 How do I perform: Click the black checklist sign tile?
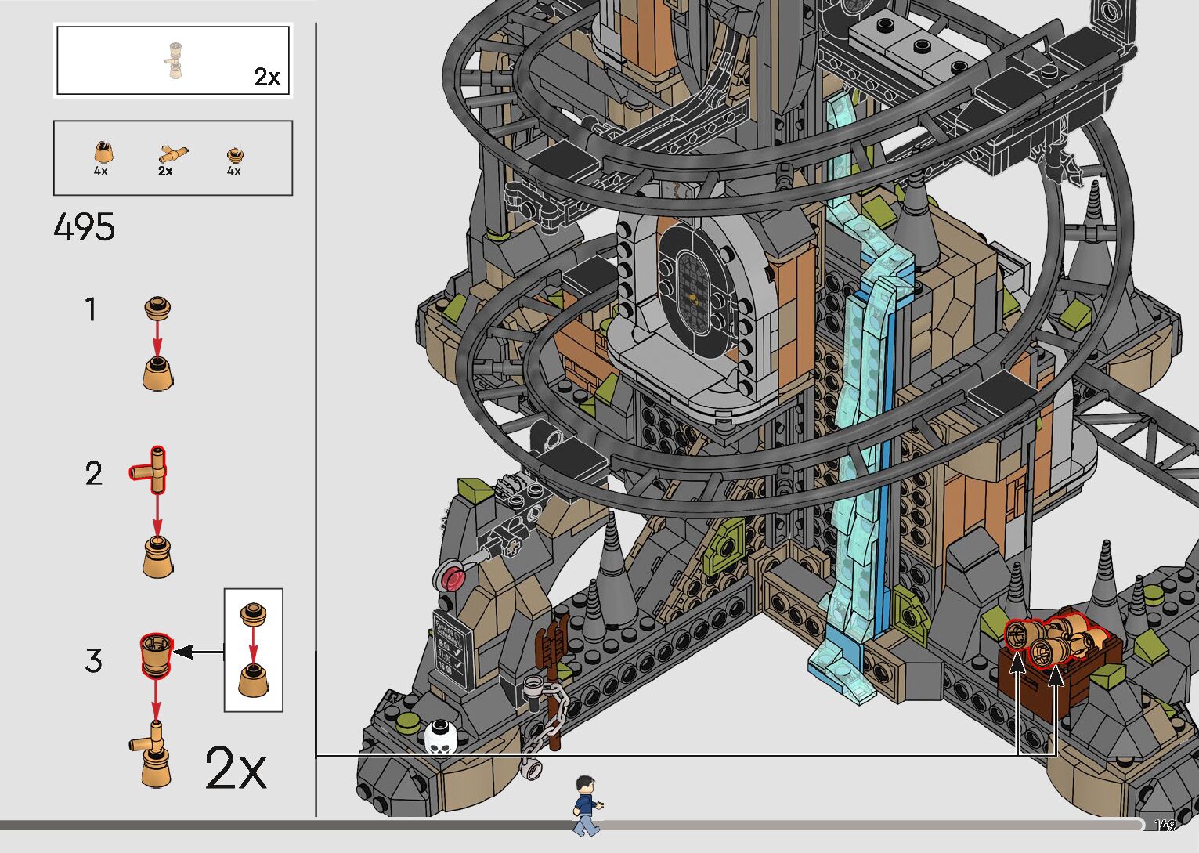tap(453, 650)
